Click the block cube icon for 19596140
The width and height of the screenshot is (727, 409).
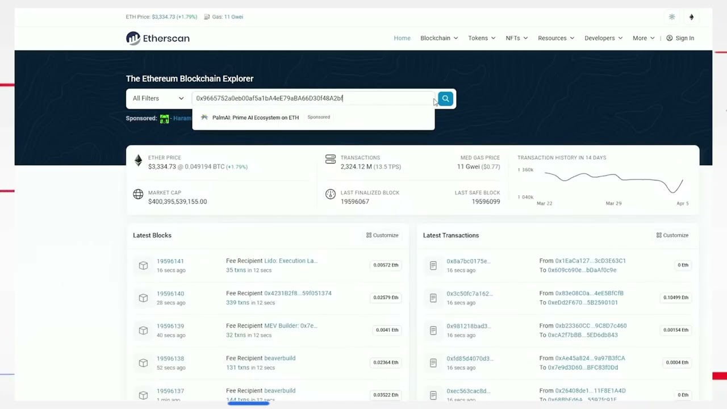coord(143,298)
